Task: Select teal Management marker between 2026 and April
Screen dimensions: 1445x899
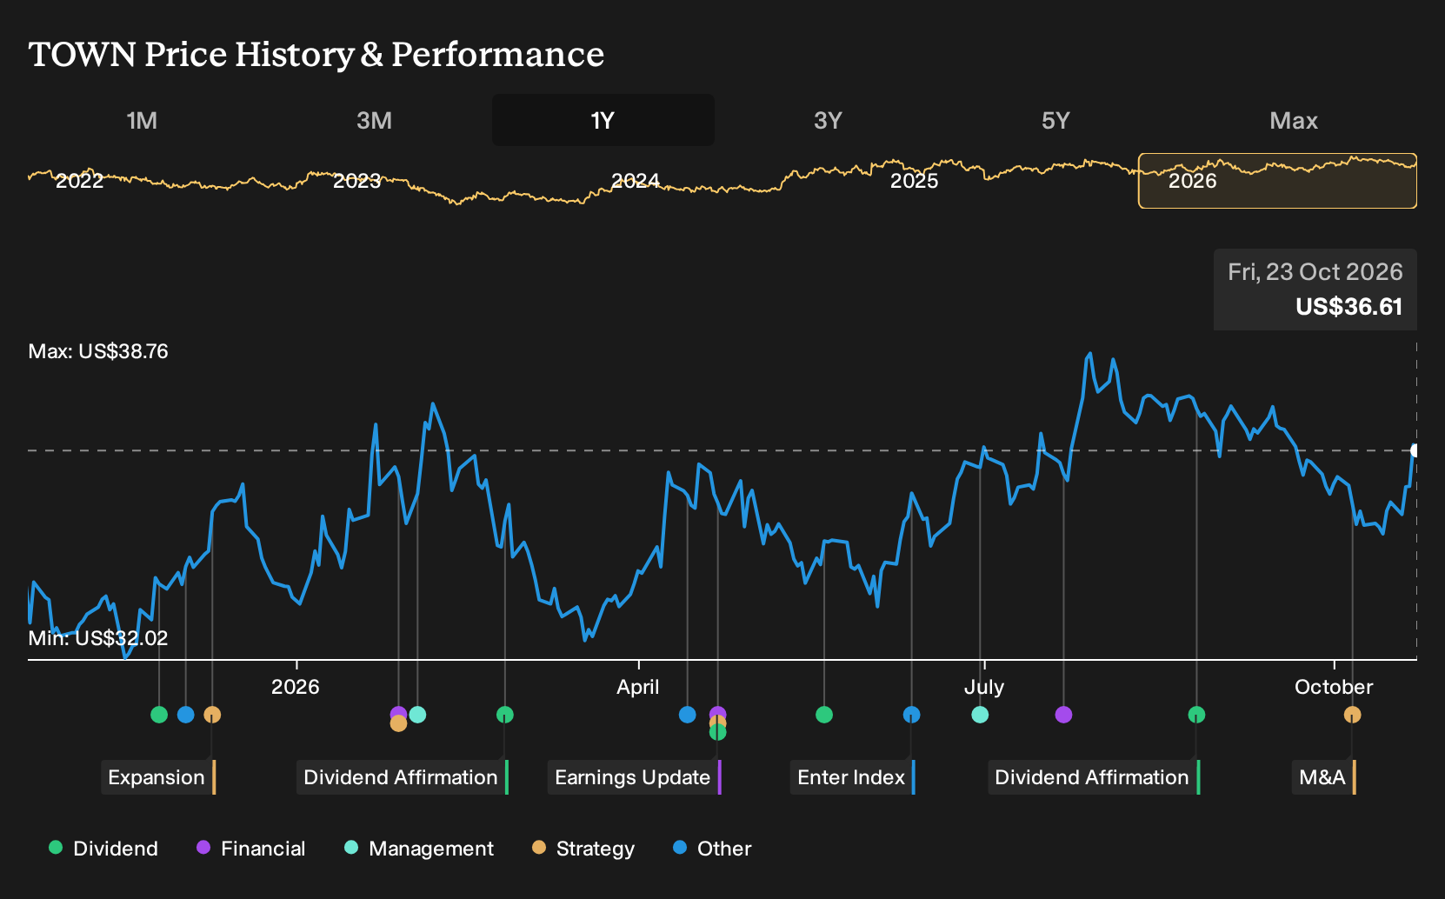Action: click(417, 715)
